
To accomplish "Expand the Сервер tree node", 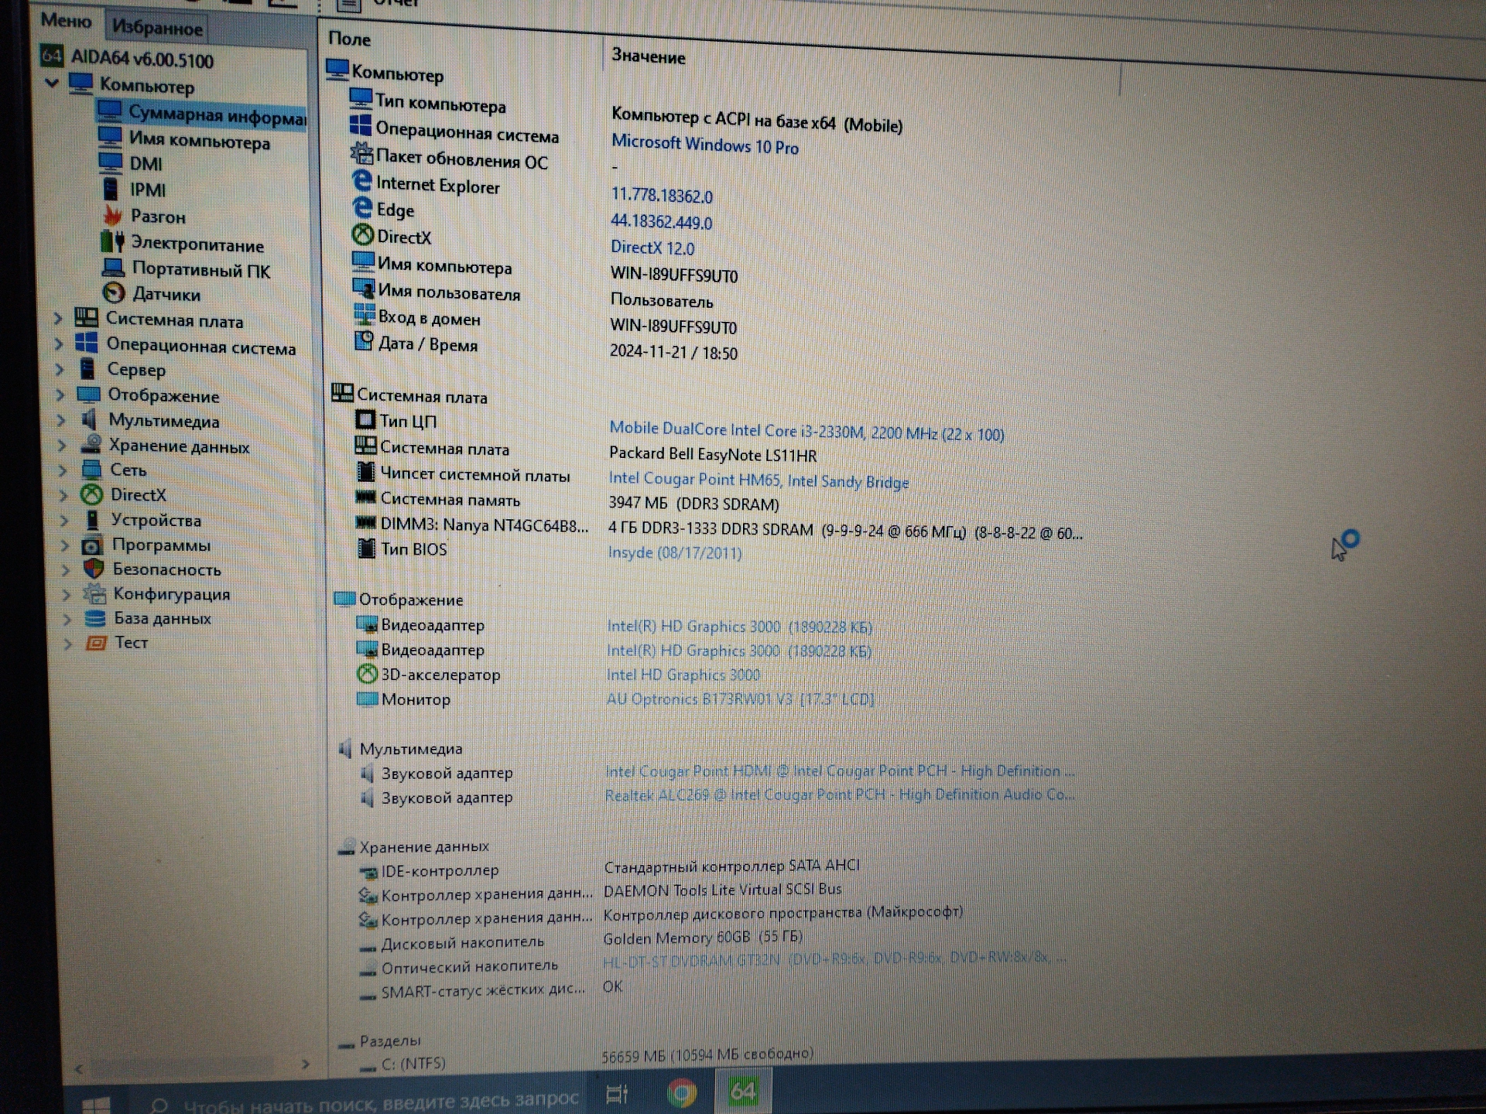I will (x=60, y=369).
